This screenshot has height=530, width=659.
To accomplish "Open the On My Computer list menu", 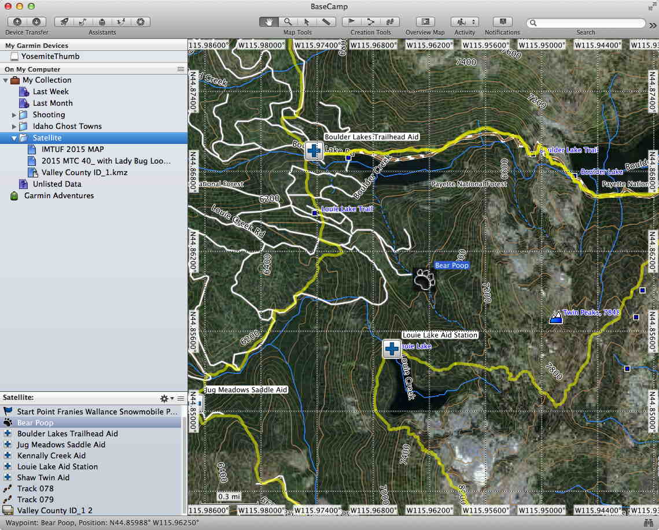I will (x=181, y=69).
